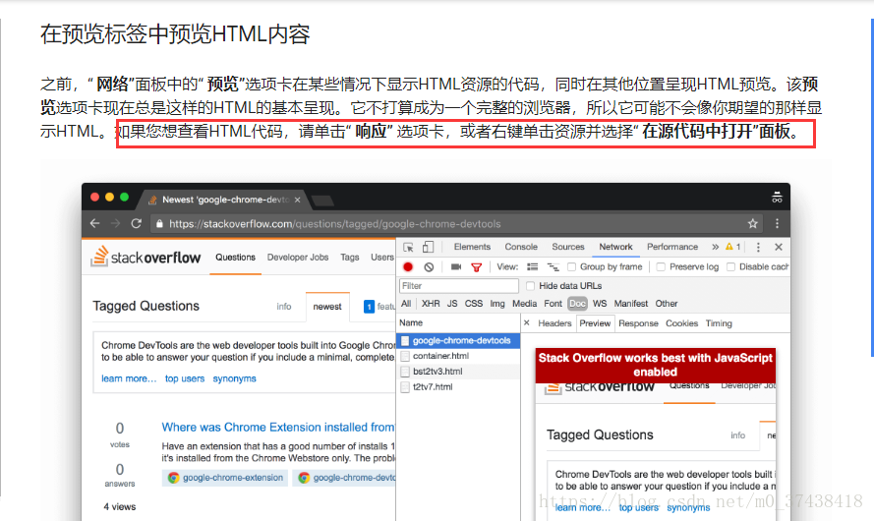This screenshot has height=521, width=874.
Task: Click the browser back arrow icon
Action: click(94, 223)
